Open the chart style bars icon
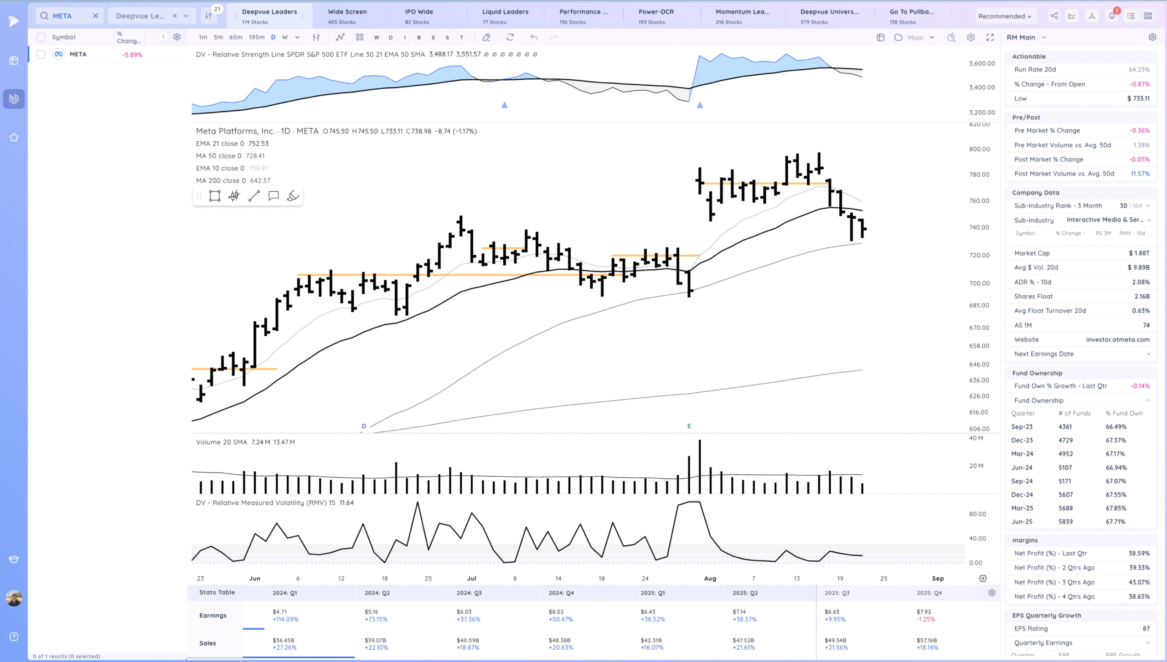1167x662 pixels. 316,37
